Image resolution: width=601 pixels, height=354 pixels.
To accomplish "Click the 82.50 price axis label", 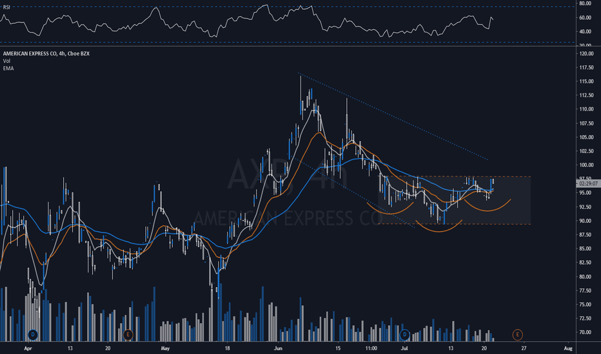I will [x=586, y=262].
